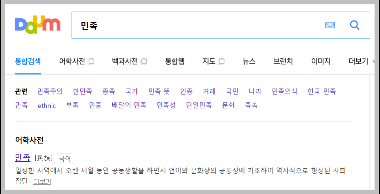This screenshot has height=194, width=380.
Task: Click the 국어 language tag
Action: coord(65,158)
